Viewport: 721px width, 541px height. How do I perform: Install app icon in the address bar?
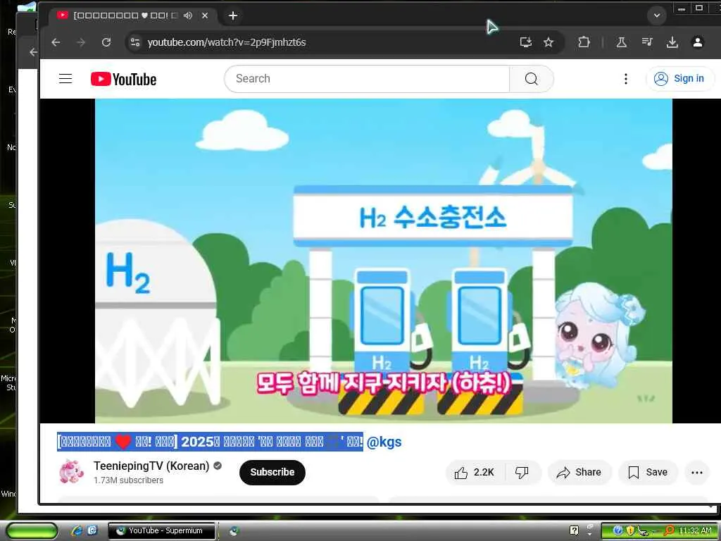tap(525, 42)
